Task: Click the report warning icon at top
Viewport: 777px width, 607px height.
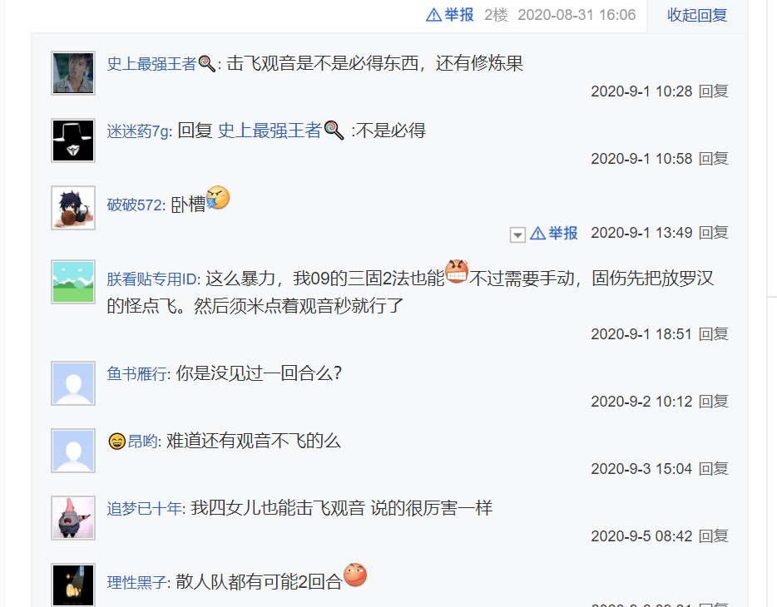Action: [x=433, y=15]
